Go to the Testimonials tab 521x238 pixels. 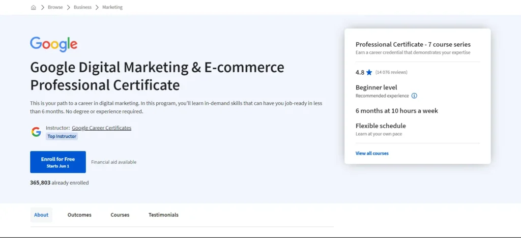(x=163, y=215)
